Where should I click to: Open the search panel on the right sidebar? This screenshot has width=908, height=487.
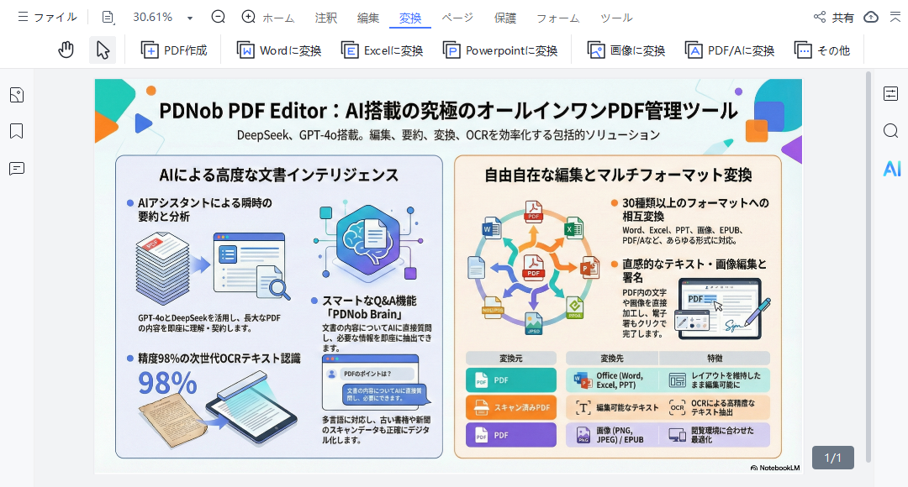[x=890, y=131]
